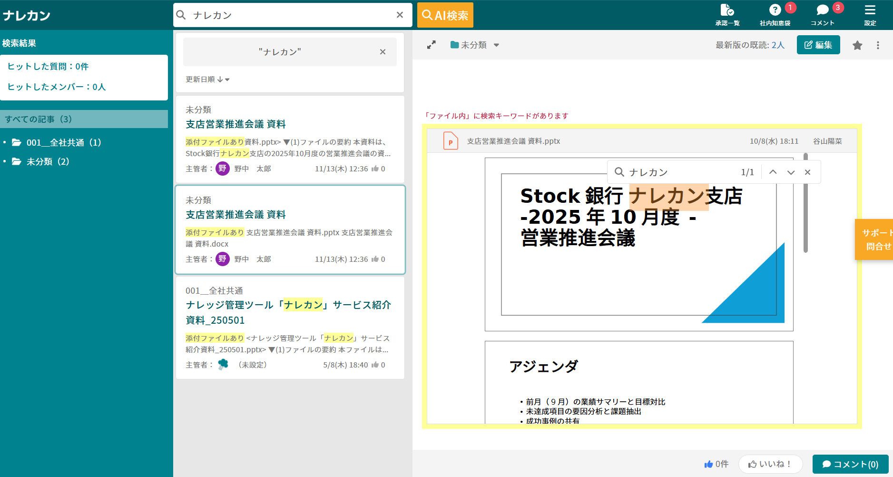Expand article view with the fullscreen arrows icon

(431, 45)
